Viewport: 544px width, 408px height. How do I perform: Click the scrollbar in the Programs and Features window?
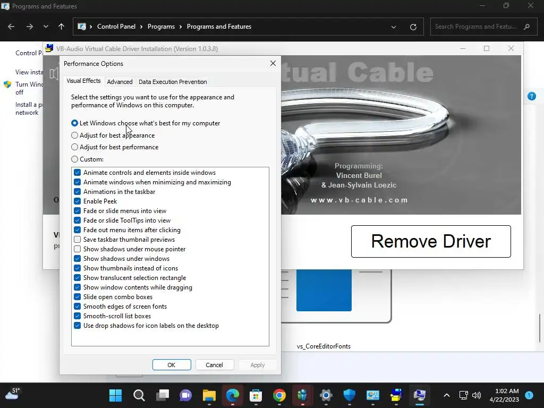(x=540, y=328)
